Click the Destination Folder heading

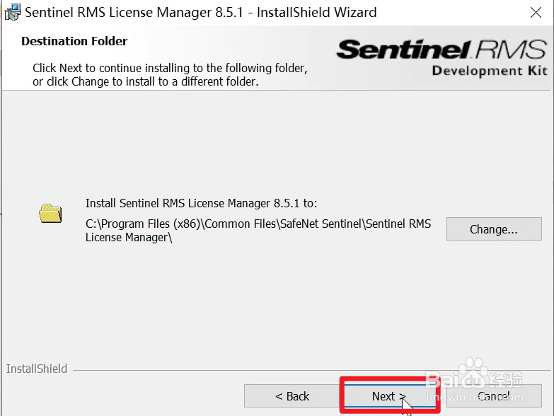[74, 41]
